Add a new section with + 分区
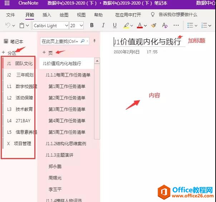This screenshot has width=216, height=202. 9,53
